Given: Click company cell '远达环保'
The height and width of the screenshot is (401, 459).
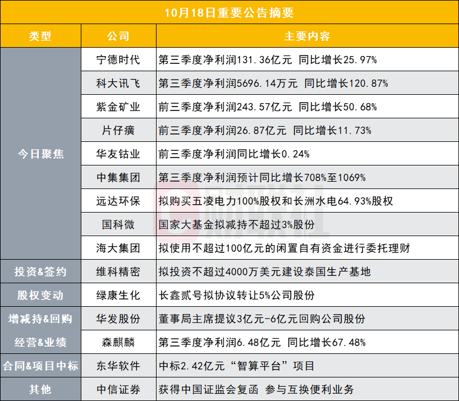Looking at the screenshot, I should (118, 201).
